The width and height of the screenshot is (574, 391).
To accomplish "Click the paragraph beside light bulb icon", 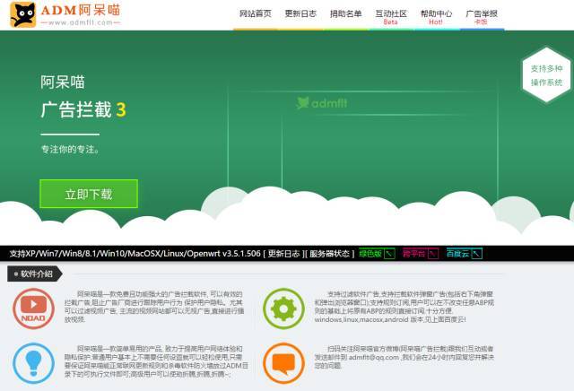I will pyautogui.click(x=156, y=361).
